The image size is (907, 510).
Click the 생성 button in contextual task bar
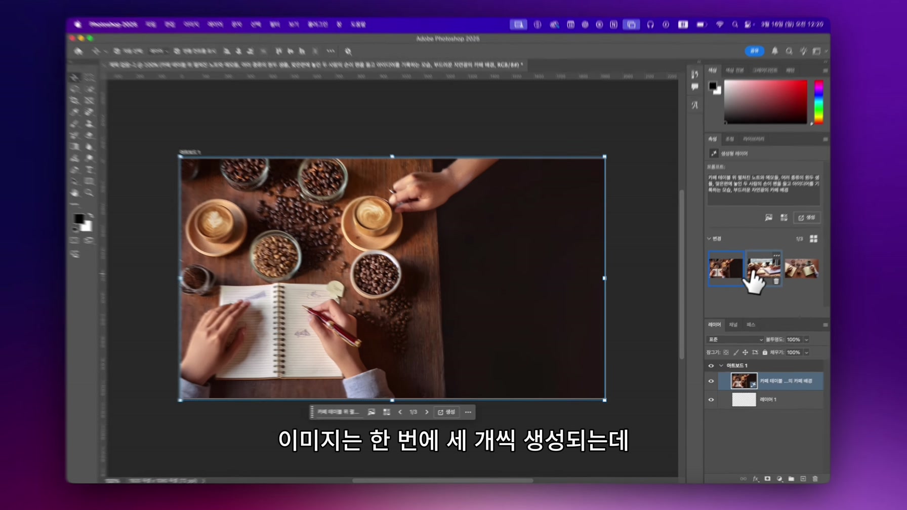(x=446, y=412)
